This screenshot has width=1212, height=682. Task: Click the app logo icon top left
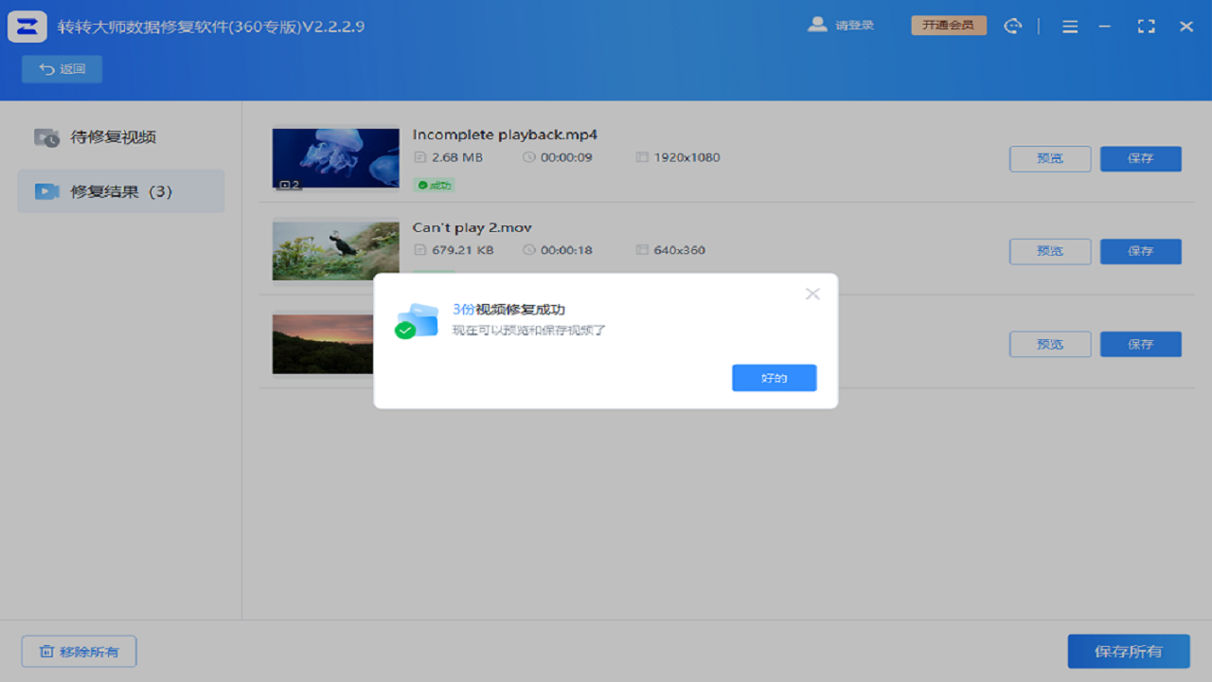[x=27, y=26]
